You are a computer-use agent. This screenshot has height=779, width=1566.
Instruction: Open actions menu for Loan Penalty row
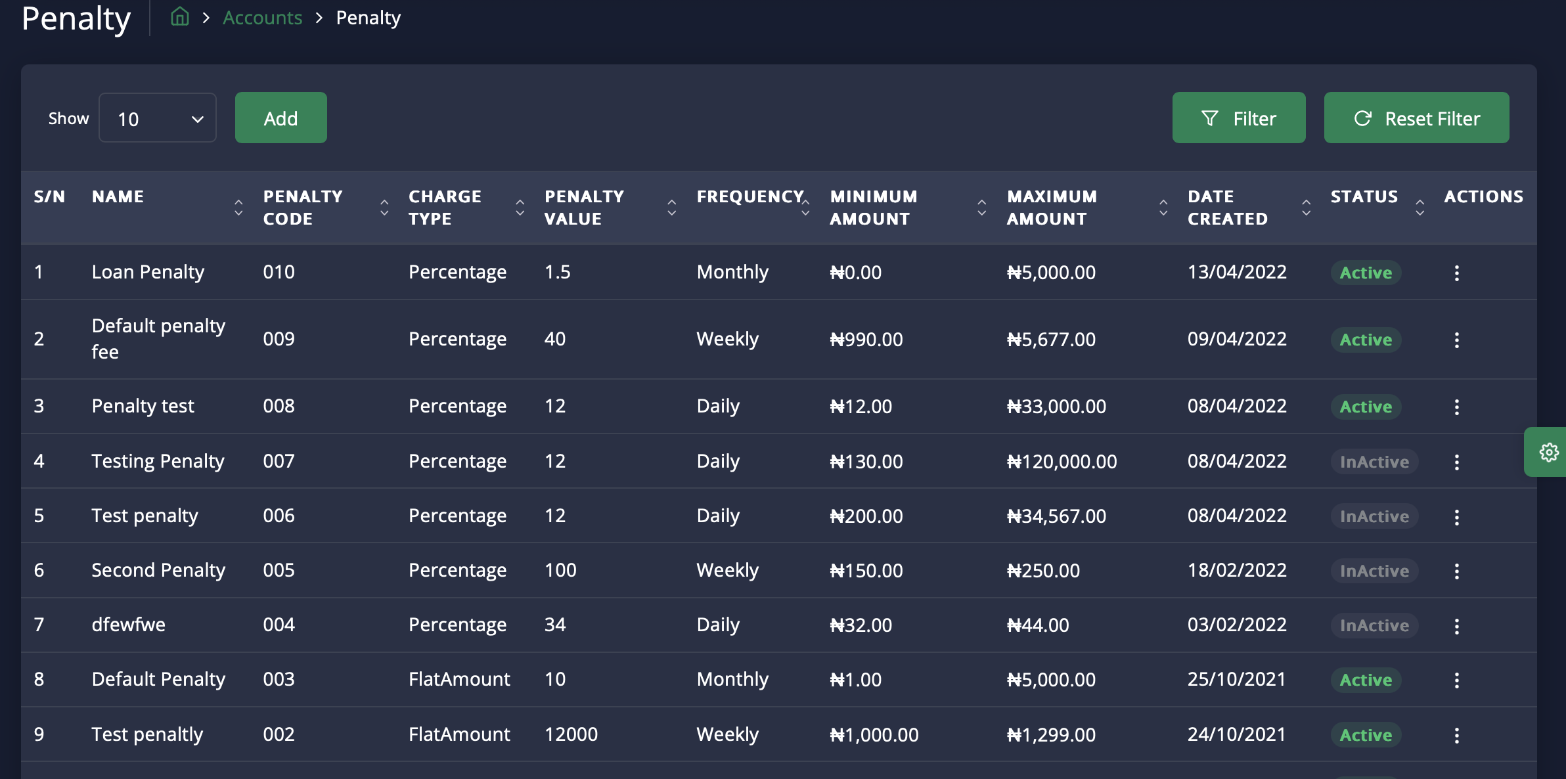click(1456, 273)
